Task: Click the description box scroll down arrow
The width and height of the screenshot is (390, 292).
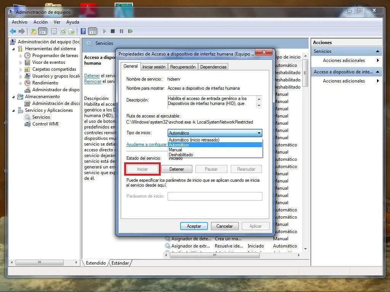Action: (x=259, y=106)
